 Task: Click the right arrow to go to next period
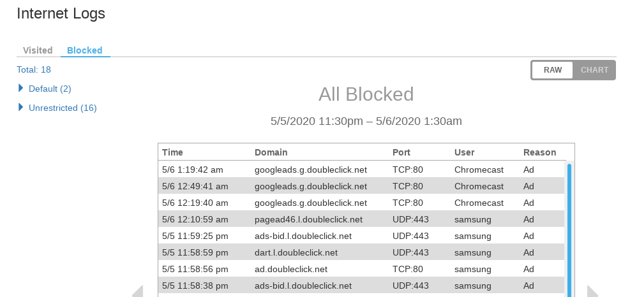coord(592,291)
